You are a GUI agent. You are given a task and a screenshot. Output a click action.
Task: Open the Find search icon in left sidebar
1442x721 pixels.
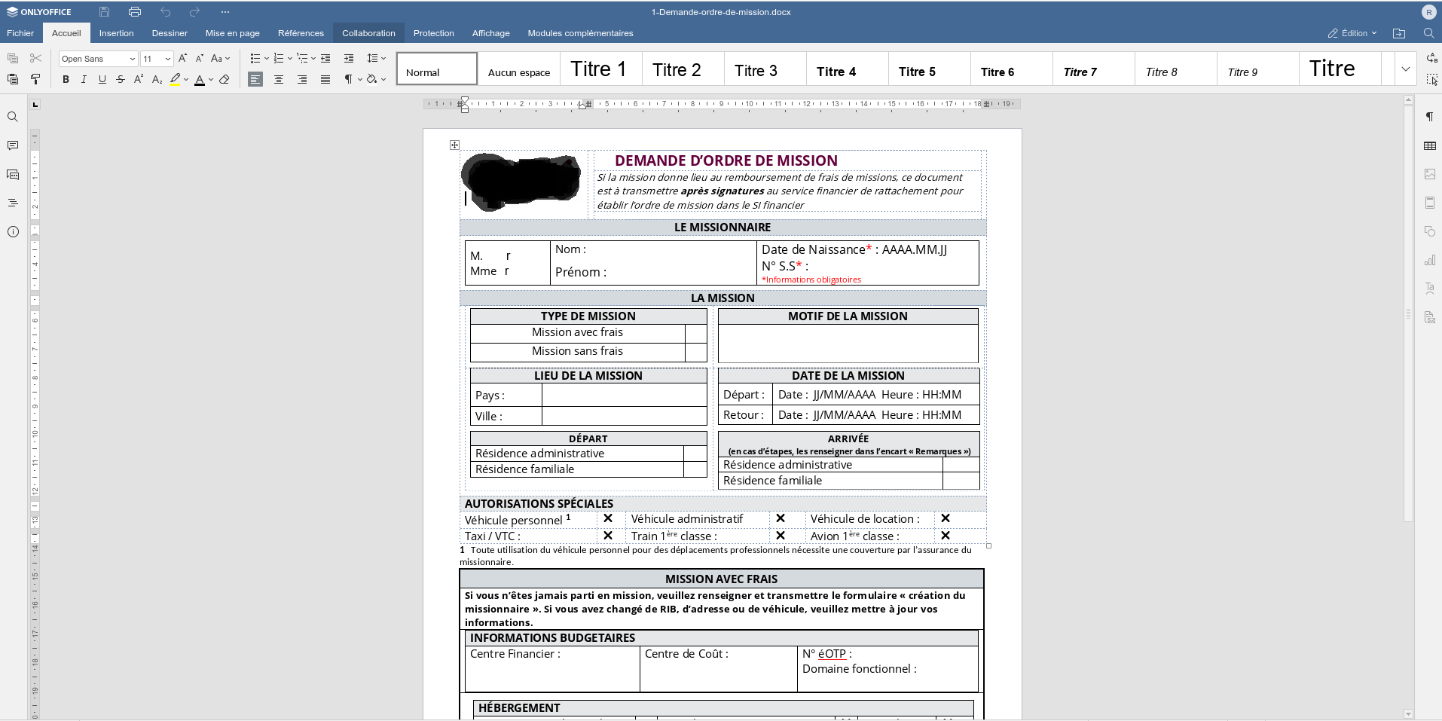pos(13,117)
